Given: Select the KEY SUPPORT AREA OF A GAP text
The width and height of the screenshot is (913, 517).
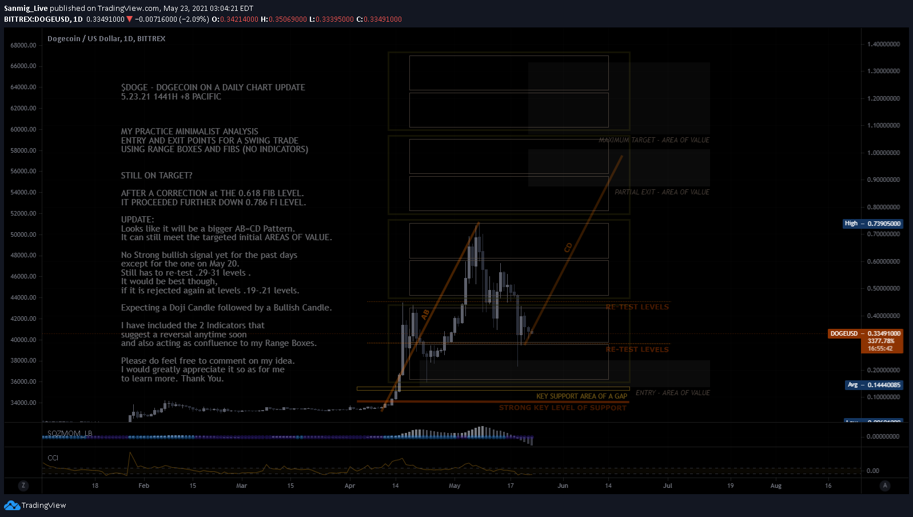Looking at the screenshot, I should (581, 396).
